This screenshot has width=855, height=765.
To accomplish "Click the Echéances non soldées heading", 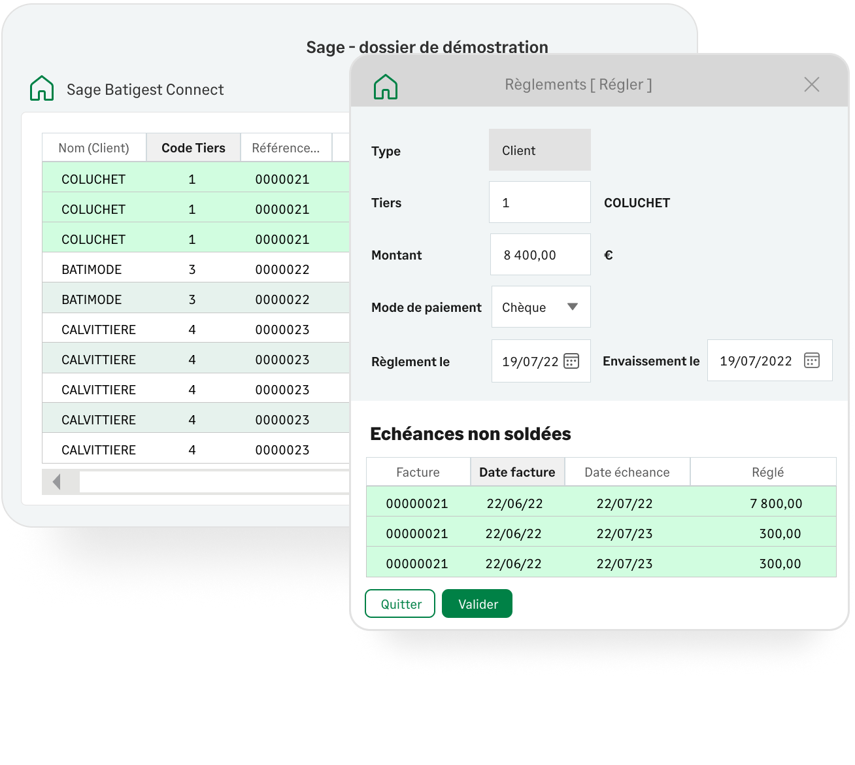I will pyautogui.click(x=471, y=433).
